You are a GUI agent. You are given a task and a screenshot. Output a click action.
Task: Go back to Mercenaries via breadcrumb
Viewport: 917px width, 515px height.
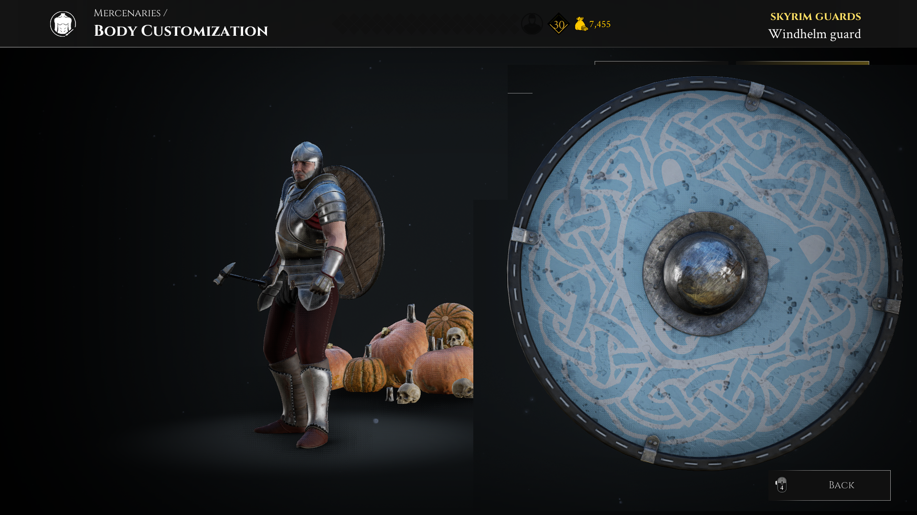tap(127, 13)
